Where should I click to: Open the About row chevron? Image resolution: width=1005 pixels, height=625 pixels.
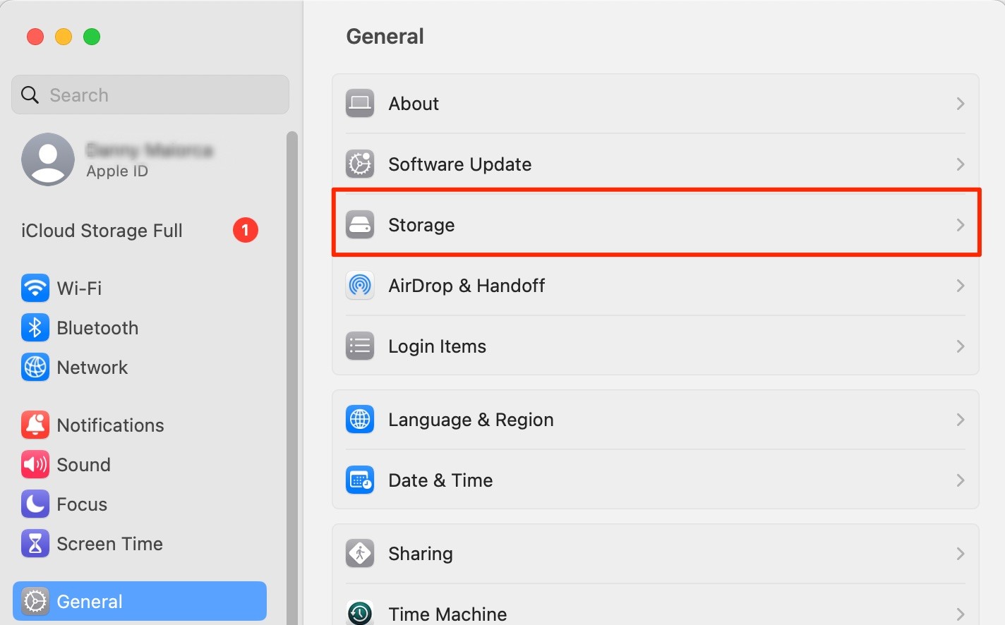[x=961, y=104]
